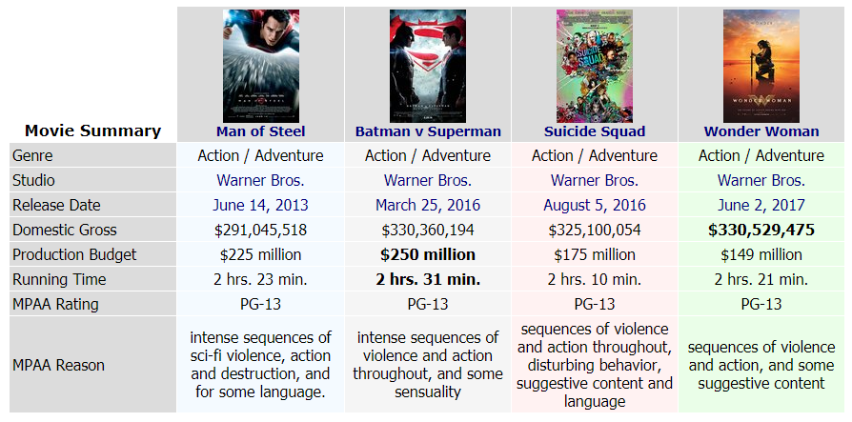Screen dimensions: 852x422
Task: Open the March 25, 2016 release date link
Action: pos(428,205)
